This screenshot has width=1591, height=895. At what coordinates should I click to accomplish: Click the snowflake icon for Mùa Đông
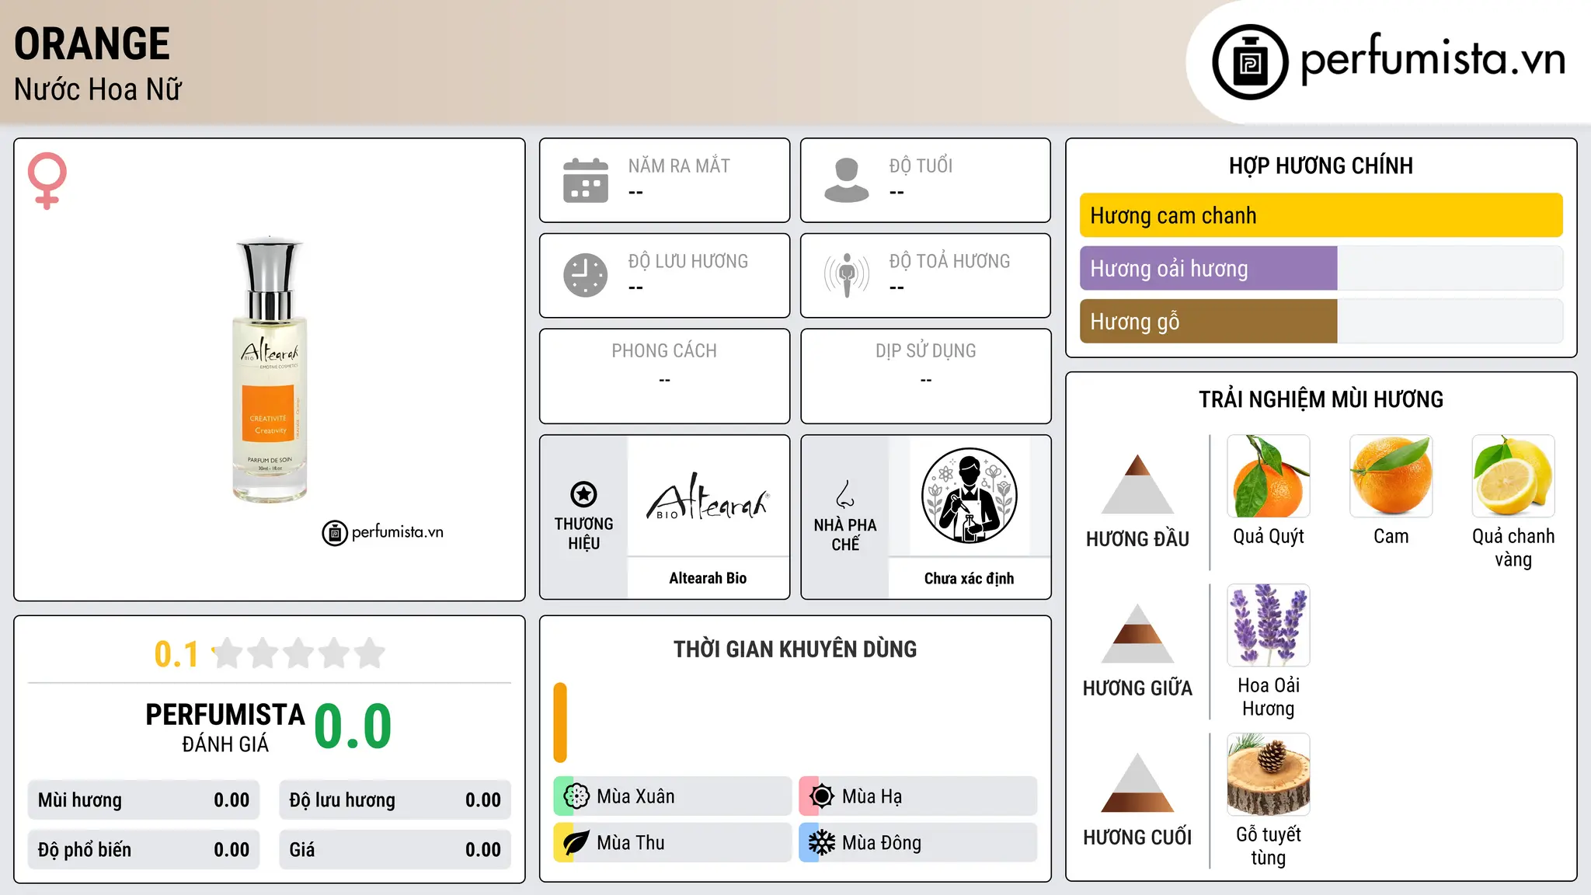coord(822,843)
